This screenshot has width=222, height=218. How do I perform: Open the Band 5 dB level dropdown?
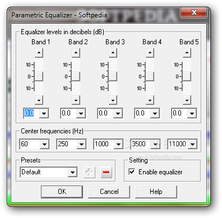coord(192,113)
